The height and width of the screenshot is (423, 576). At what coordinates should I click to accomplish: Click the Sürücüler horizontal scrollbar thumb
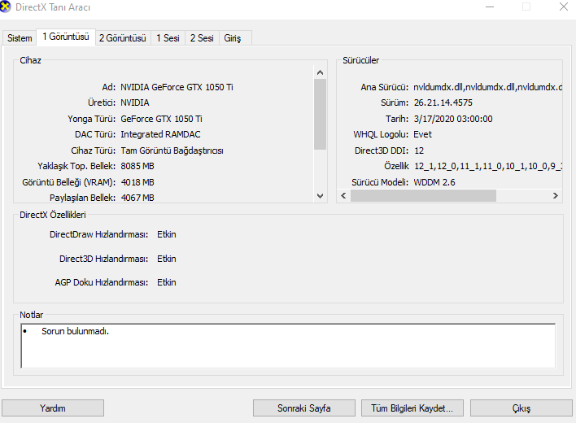[423, 196]
